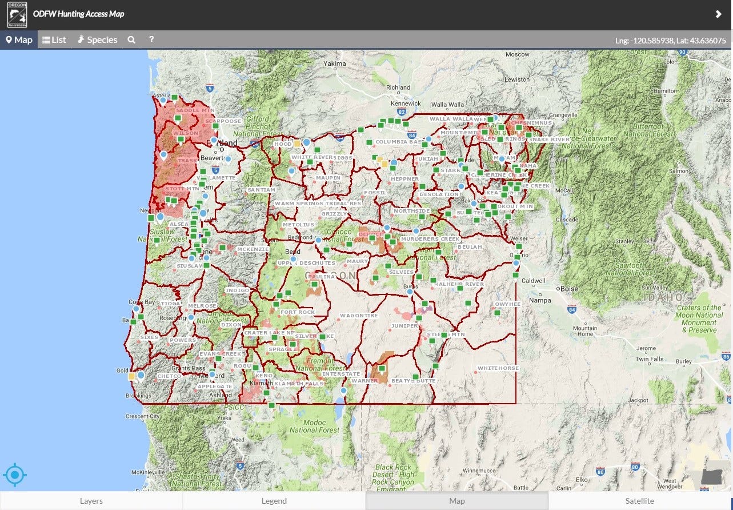The image size is (733, 510).
Task: Switch basemap to Satellite
Action: [639, 501]
